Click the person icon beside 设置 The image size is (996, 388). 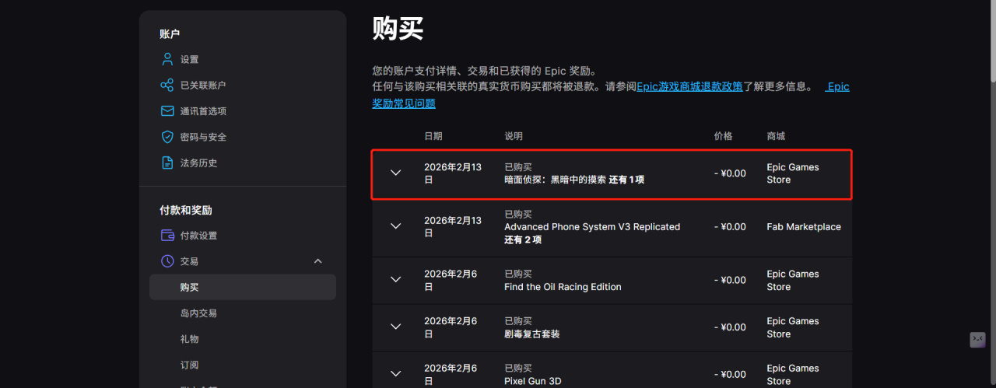(167, 59)
